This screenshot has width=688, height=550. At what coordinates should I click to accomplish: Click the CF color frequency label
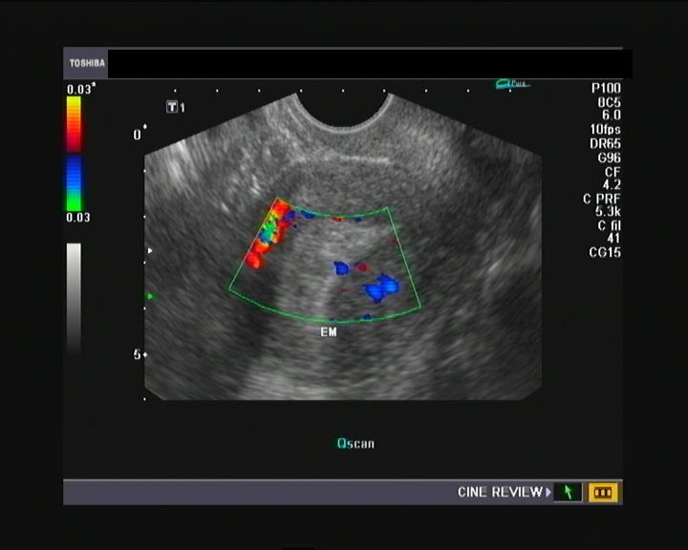pos(613,172)
